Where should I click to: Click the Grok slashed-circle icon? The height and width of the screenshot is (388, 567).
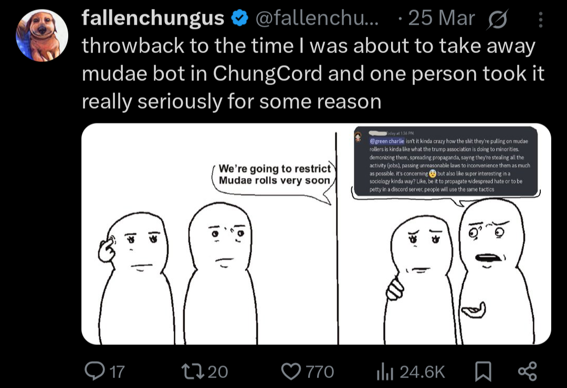[x=498, y=19]
